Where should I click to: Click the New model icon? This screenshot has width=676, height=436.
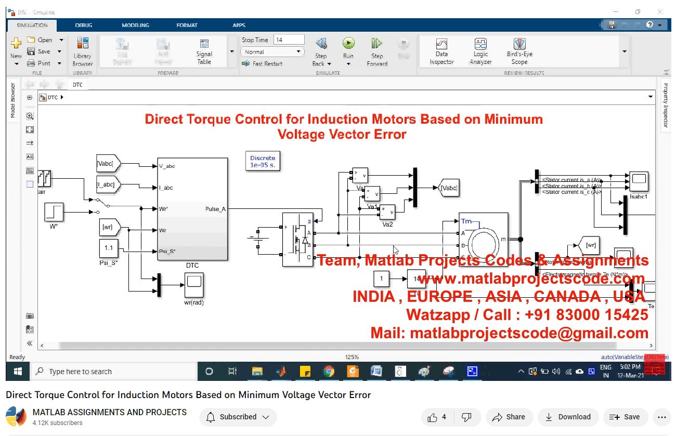16,44
